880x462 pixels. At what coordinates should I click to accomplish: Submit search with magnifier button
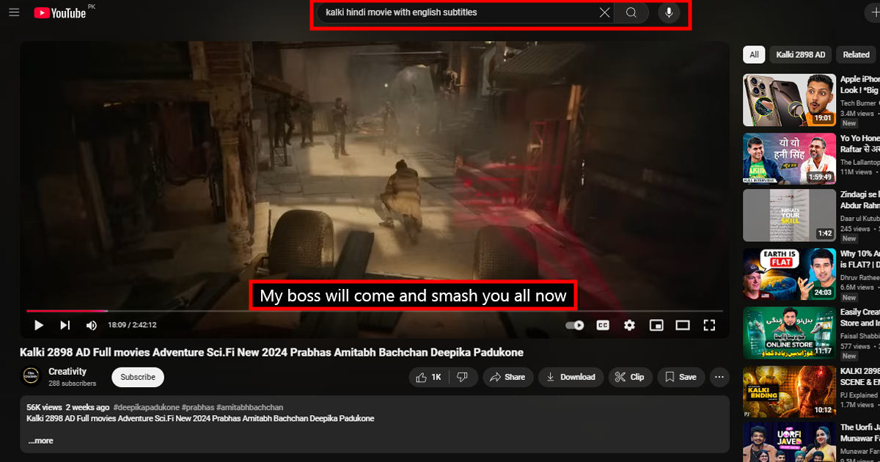pos(631,12)
